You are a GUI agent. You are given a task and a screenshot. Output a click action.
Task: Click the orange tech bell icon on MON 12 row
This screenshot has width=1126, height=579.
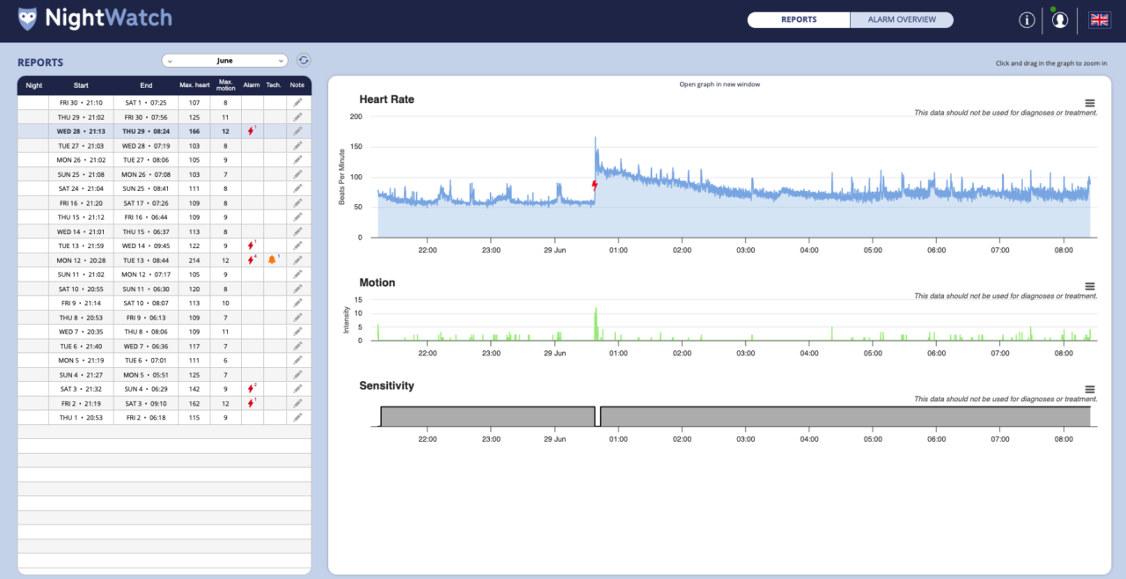(x=273, y=260)
